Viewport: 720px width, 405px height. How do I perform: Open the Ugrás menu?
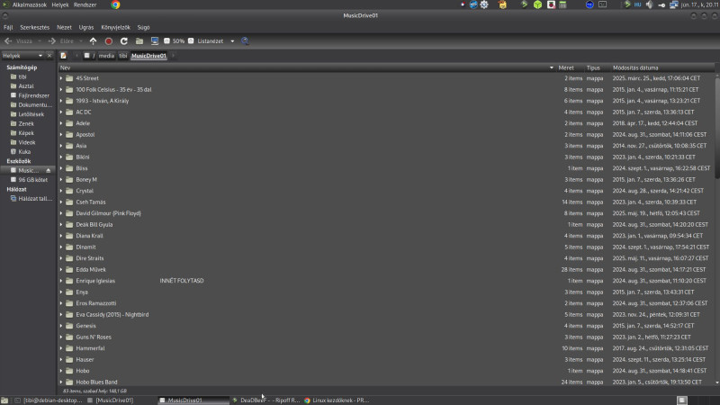pyautogui.click(x=86, y=28)
